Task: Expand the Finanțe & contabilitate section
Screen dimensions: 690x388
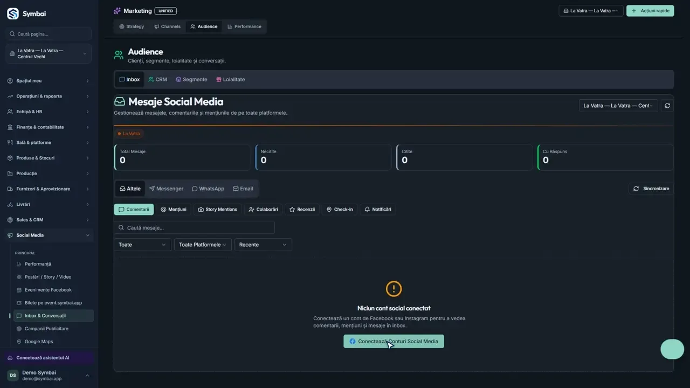Action: point(49,127)
